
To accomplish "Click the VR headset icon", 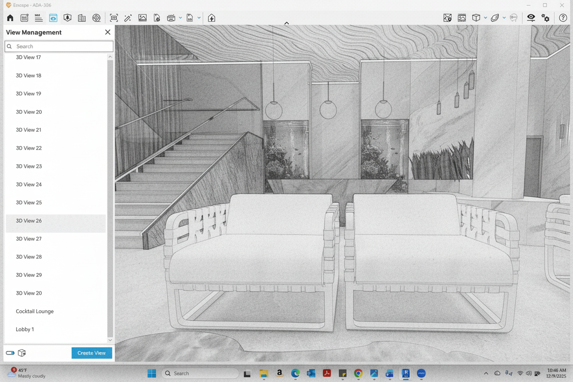I will pos(514,18).
